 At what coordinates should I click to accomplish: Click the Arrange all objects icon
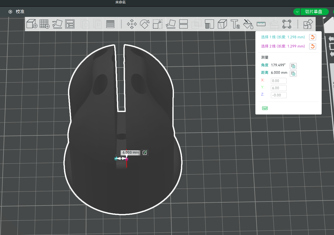click(70, 24)
